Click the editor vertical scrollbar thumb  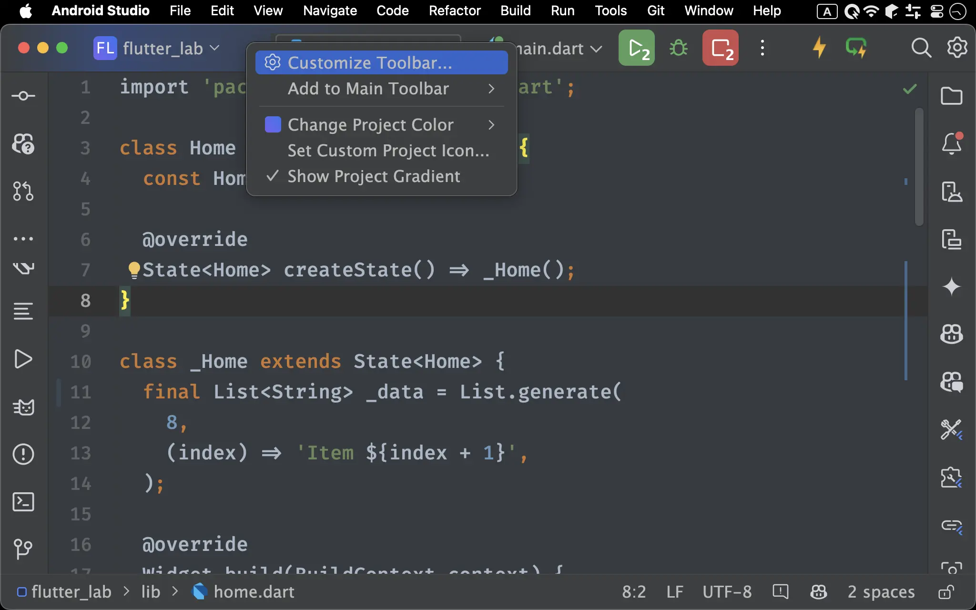[919, 167]
